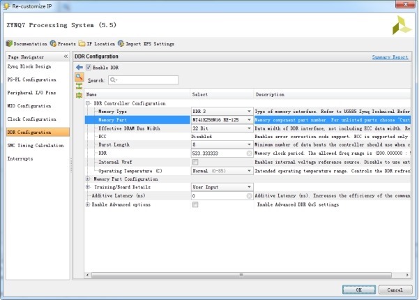Expand Memory Part Configuration node
This screenshot has width=419, height=300.
point(88,179)
